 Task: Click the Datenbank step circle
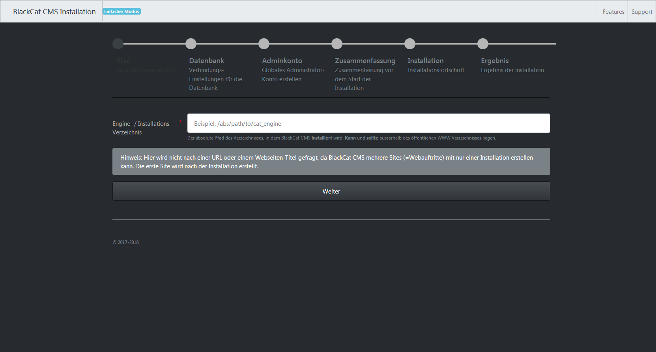click(191, 44)
